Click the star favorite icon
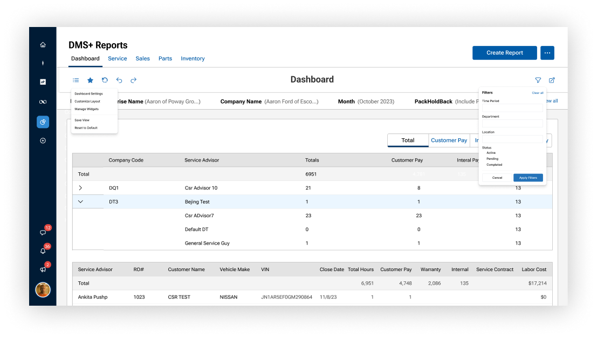The height and width of the screenshot is (337, 597). coord(90,80)
